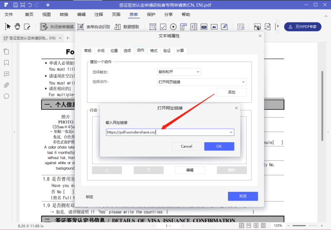Screen dimensions: 331x230
Task: Switch to the Home ribbon tab
Action: coord(29,15)
